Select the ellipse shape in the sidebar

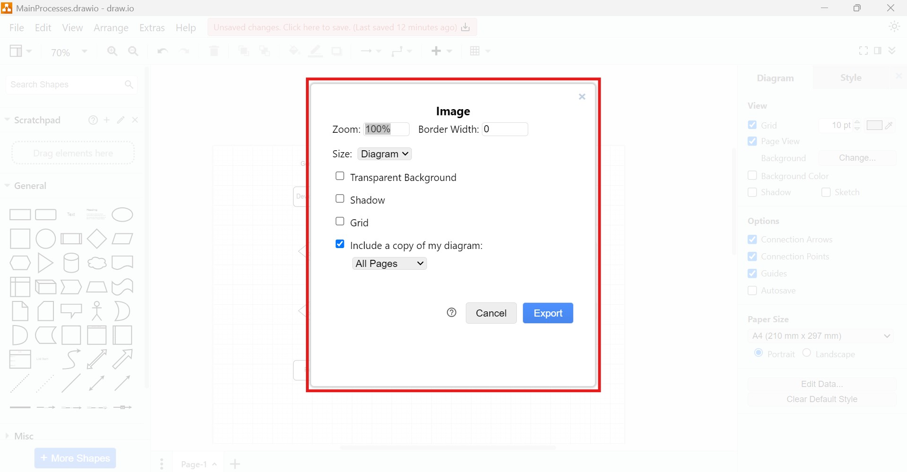click(x=122, y=214)
